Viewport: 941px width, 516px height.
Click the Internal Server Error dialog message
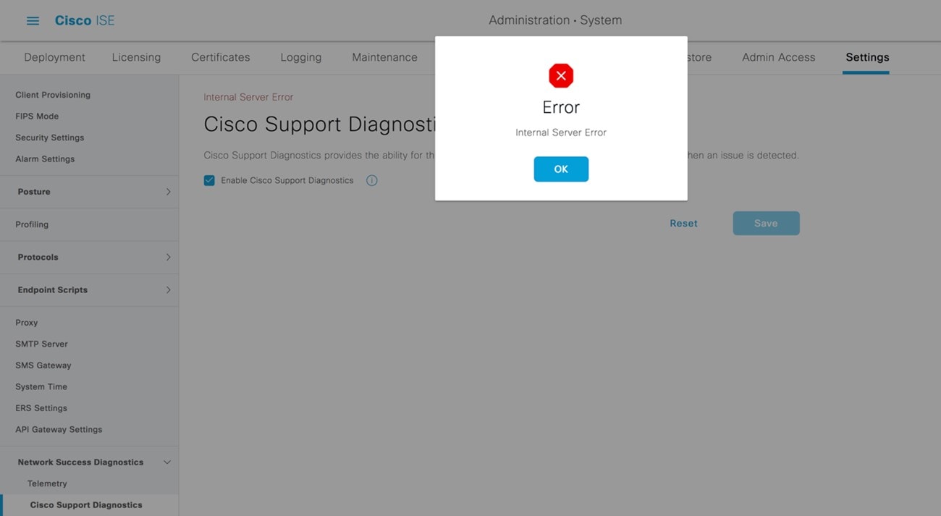(x=561, y=132)
